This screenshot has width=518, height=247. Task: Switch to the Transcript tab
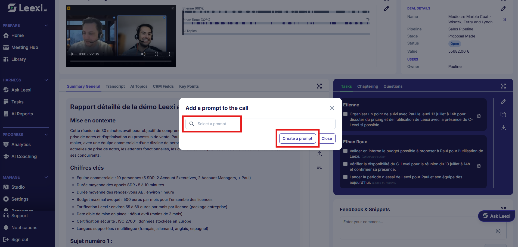tap(115, 86)
